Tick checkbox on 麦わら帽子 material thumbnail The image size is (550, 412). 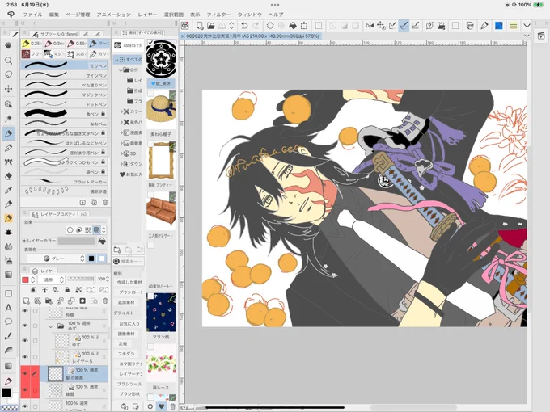pyautogui.click(x=150, y=93)
